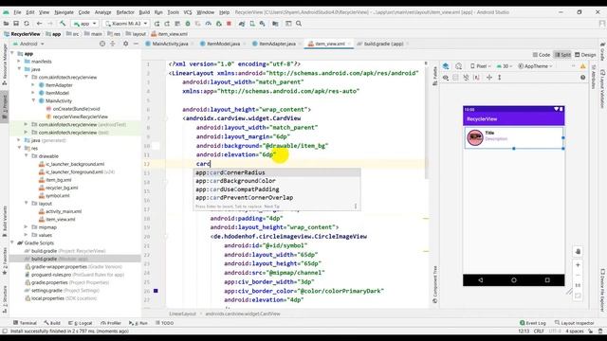Select proguard-rules.pro file
607x341 pixels.
click(50, 275)
